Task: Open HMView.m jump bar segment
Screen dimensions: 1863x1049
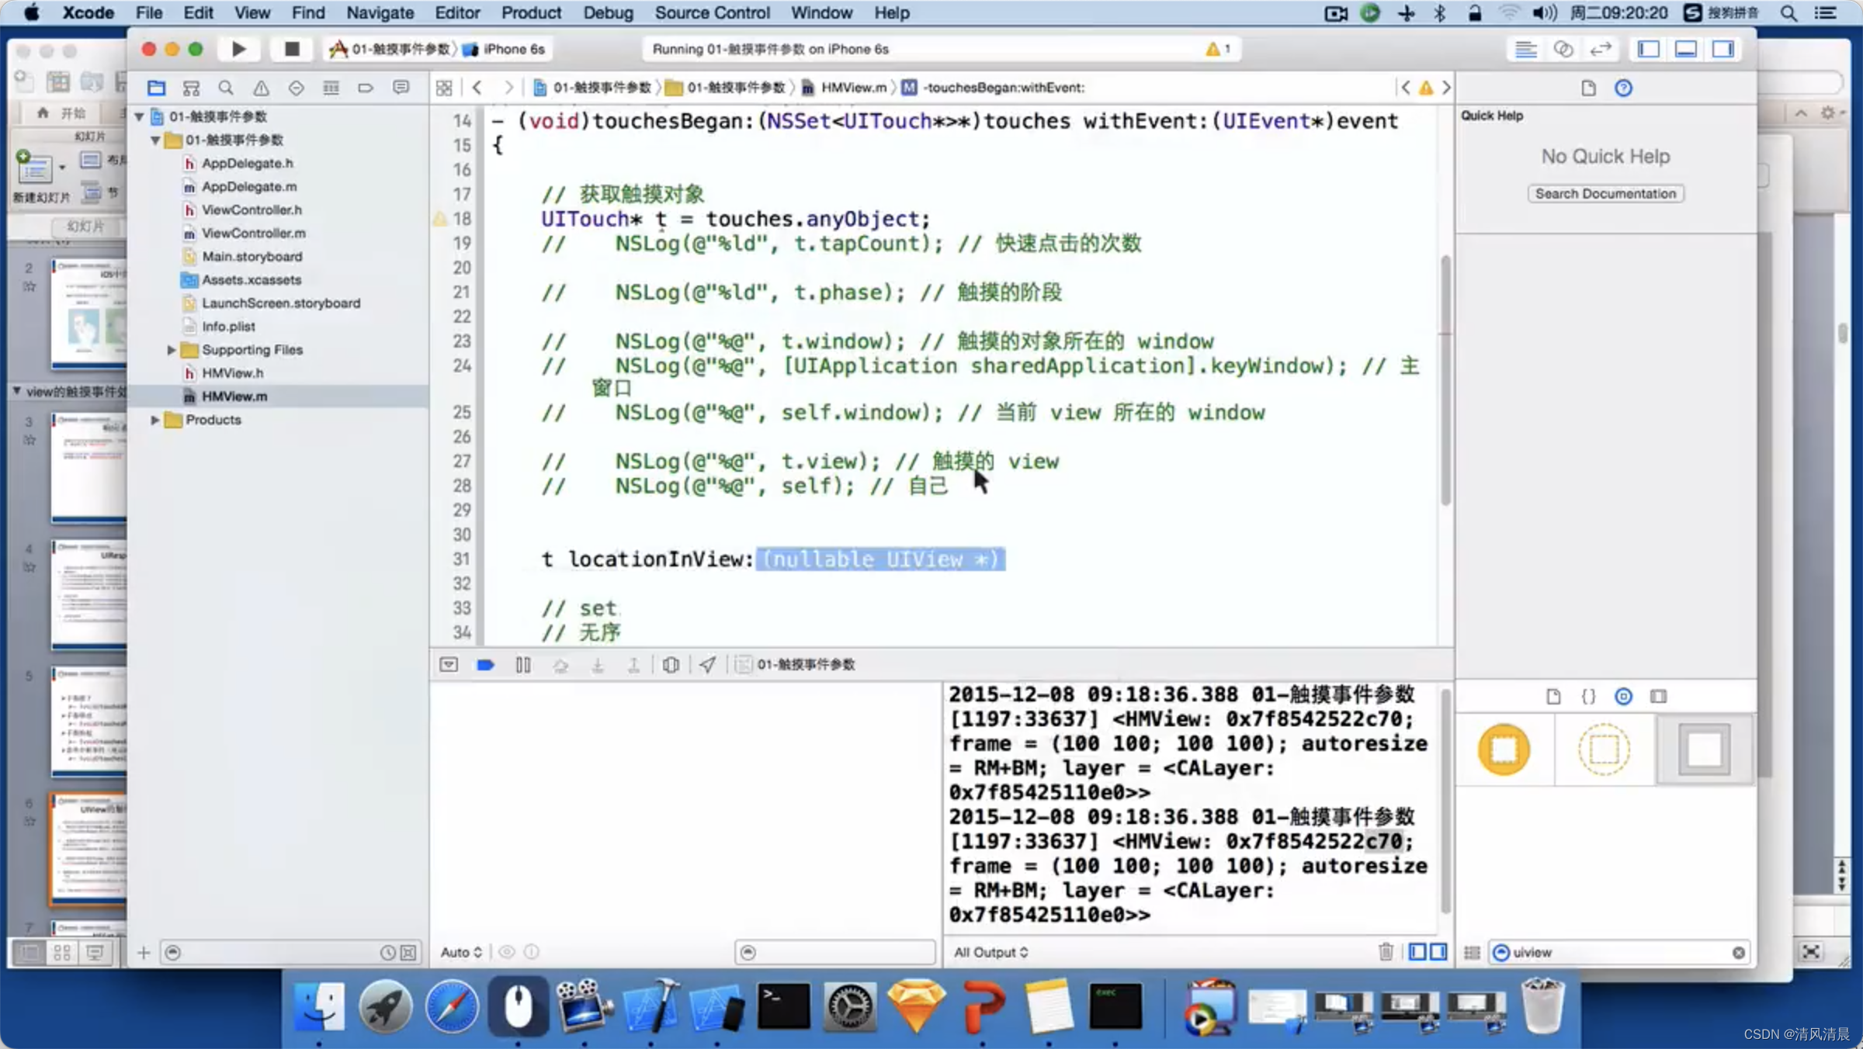Action: [x=845, y=88]
